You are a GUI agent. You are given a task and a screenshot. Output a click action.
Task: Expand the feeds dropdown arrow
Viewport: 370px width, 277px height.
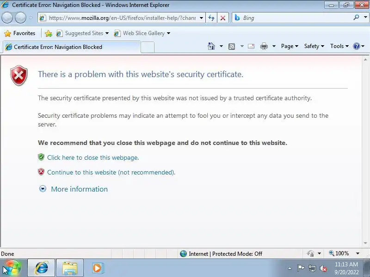coord(242,46)
